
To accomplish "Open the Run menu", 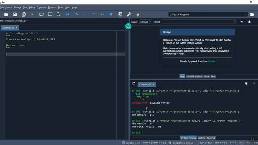I will [25, 8].
